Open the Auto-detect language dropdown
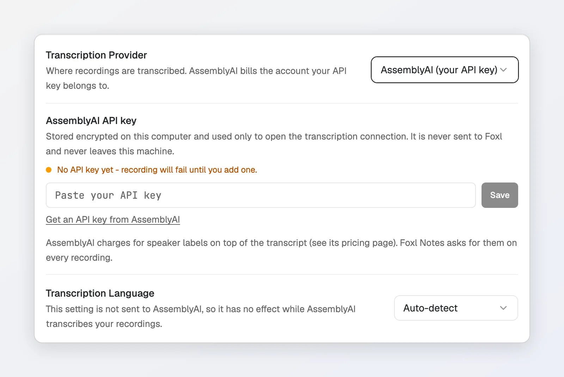The height and width of the screenshot is (377, 564). point(456,308)
